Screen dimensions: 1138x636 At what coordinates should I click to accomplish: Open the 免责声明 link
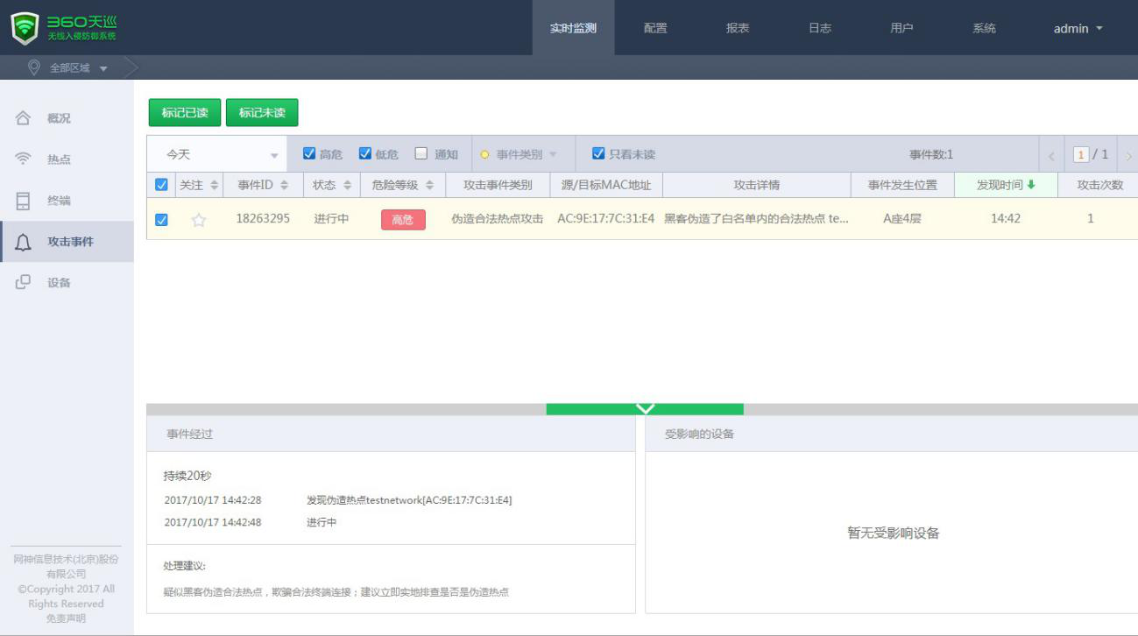click(66, 618)
